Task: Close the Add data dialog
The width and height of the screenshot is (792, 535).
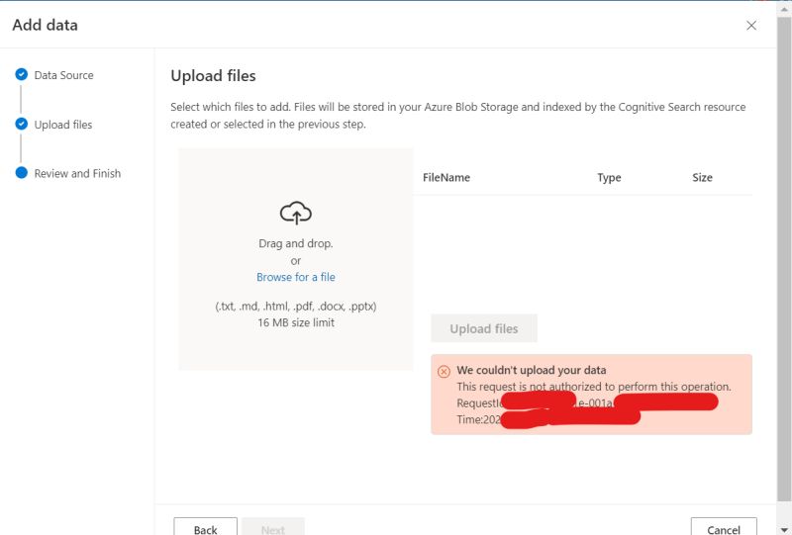Action: 751,26
